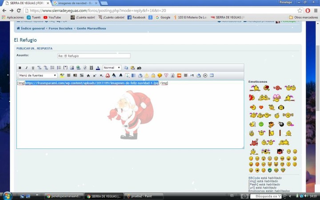Click the last toolbar icon on second row
Viewport: 320px width, 200px height.
pyautogui.click(x=212, y=76)
